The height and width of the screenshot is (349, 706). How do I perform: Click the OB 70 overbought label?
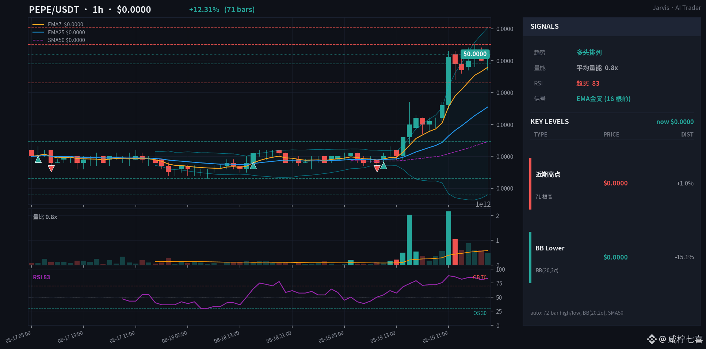[x=480, y=277]
